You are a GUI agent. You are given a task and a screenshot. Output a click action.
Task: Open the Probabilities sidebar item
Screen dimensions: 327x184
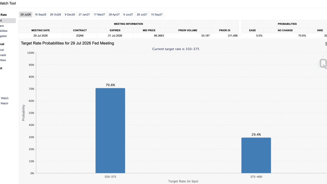coord(4,31)
